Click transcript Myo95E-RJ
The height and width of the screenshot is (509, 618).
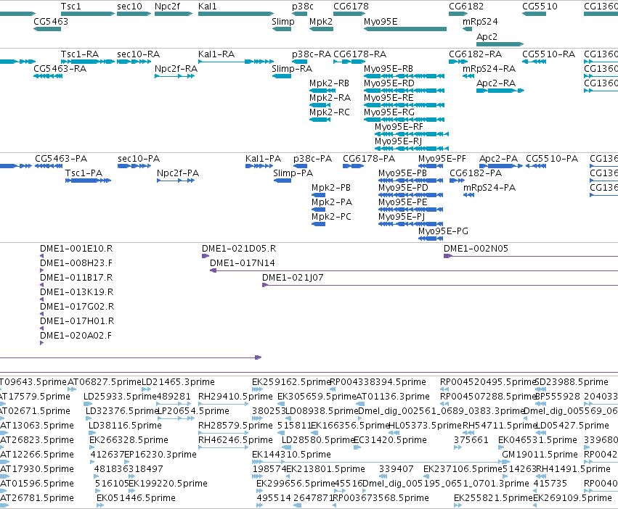coord(398,141)
